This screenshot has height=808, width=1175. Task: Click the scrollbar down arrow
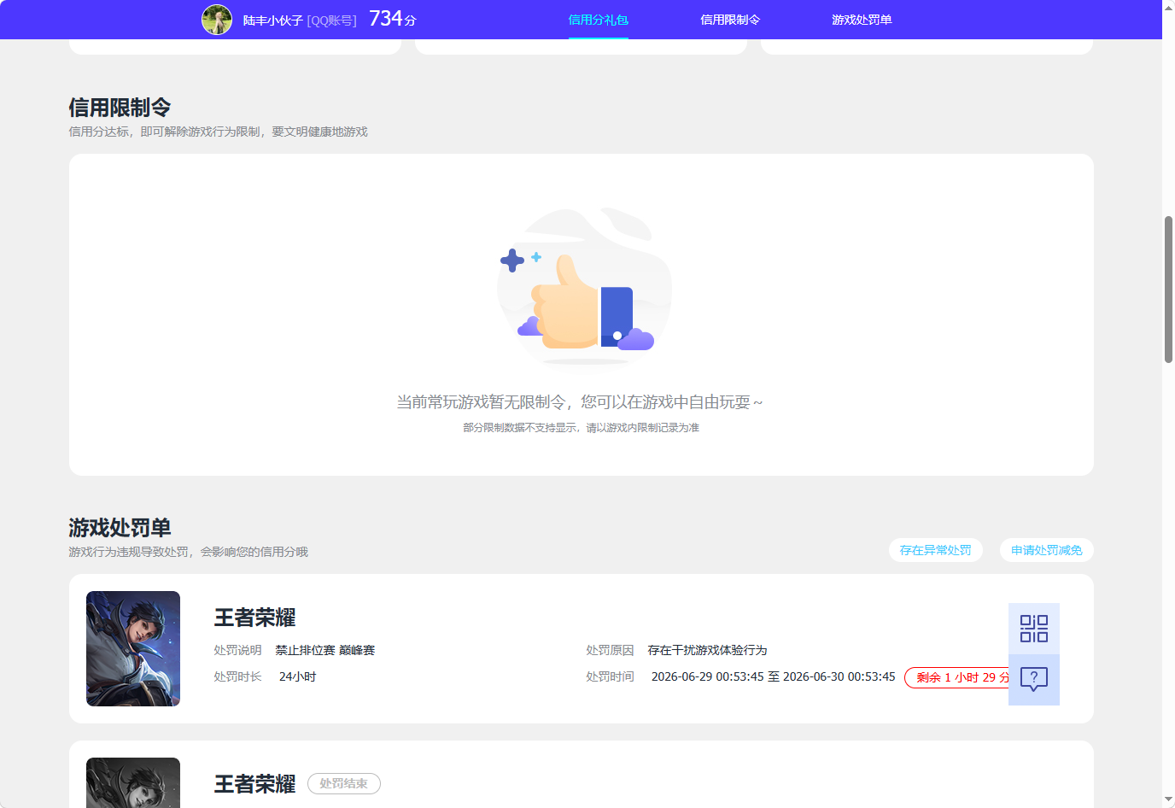pos(1168,800)
